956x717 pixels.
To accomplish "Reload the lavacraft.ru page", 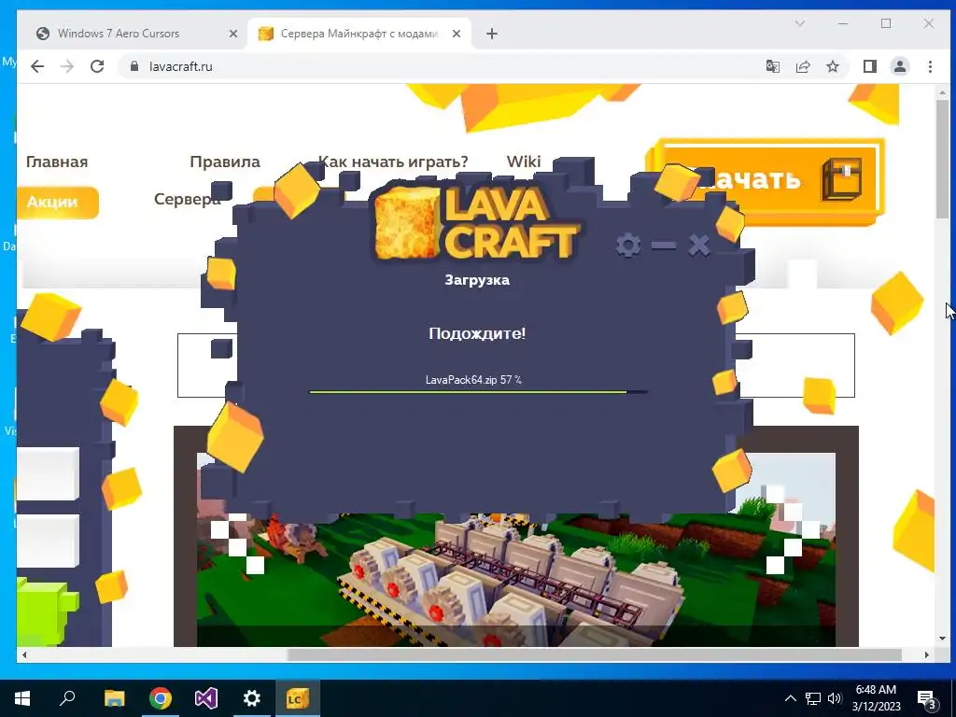I will pos(97,66).
